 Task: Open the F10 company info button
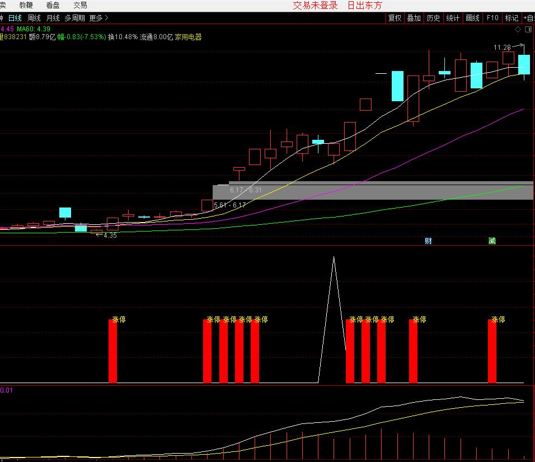pos(492,18)
